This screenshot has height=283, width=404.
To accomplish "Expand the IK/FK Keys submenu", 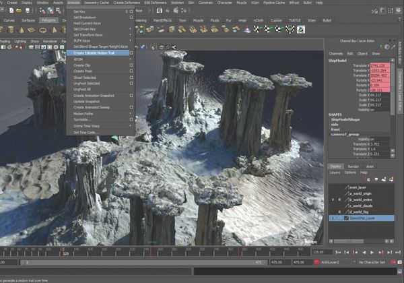I will pos(131,40).
